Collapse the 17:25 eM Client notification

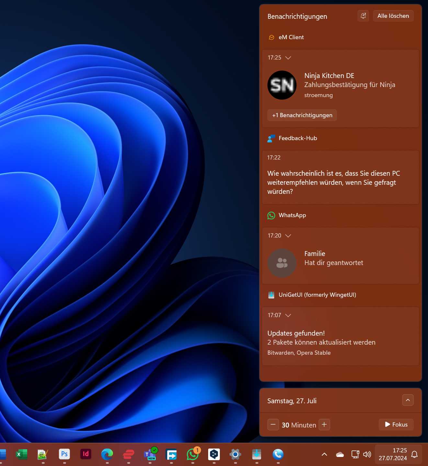tap(288, 58)
